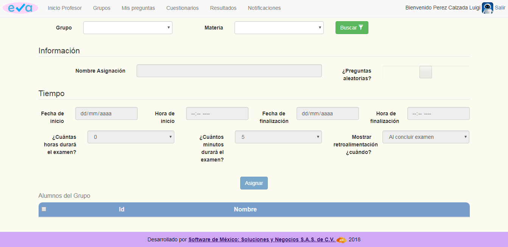Enable the ¿Preguntas aleatorias? checkbox
Screen dimensions: 508x247
point(425,72)
